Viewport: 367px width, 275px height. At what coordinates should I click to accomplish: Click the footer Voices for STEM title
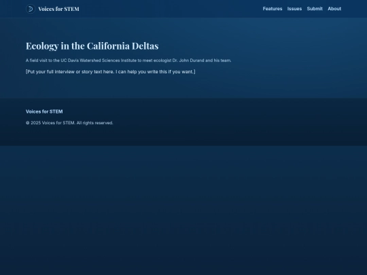point(44,111)
